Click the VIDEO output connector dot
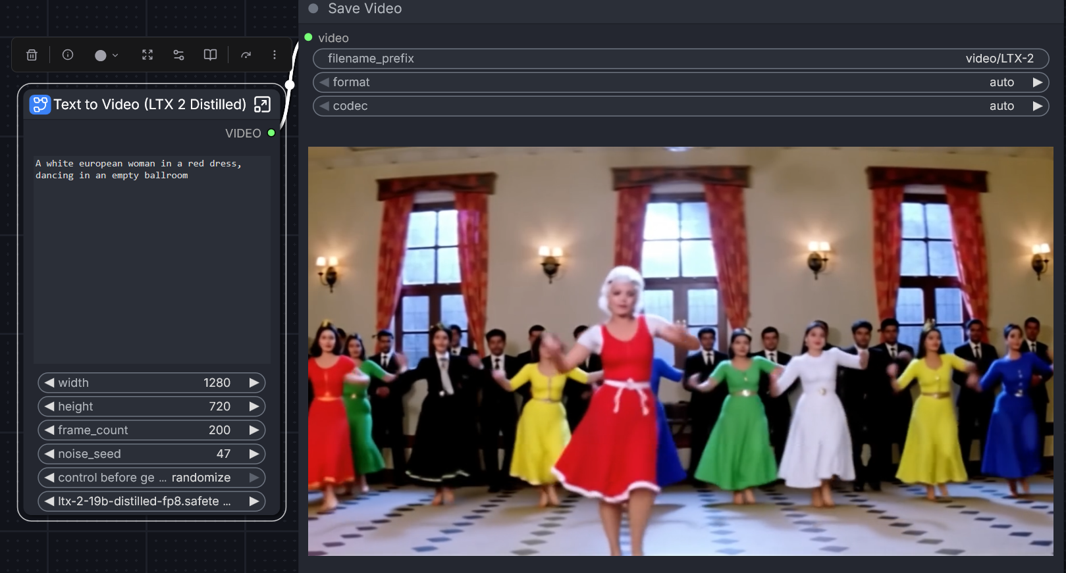 [271, 133]
